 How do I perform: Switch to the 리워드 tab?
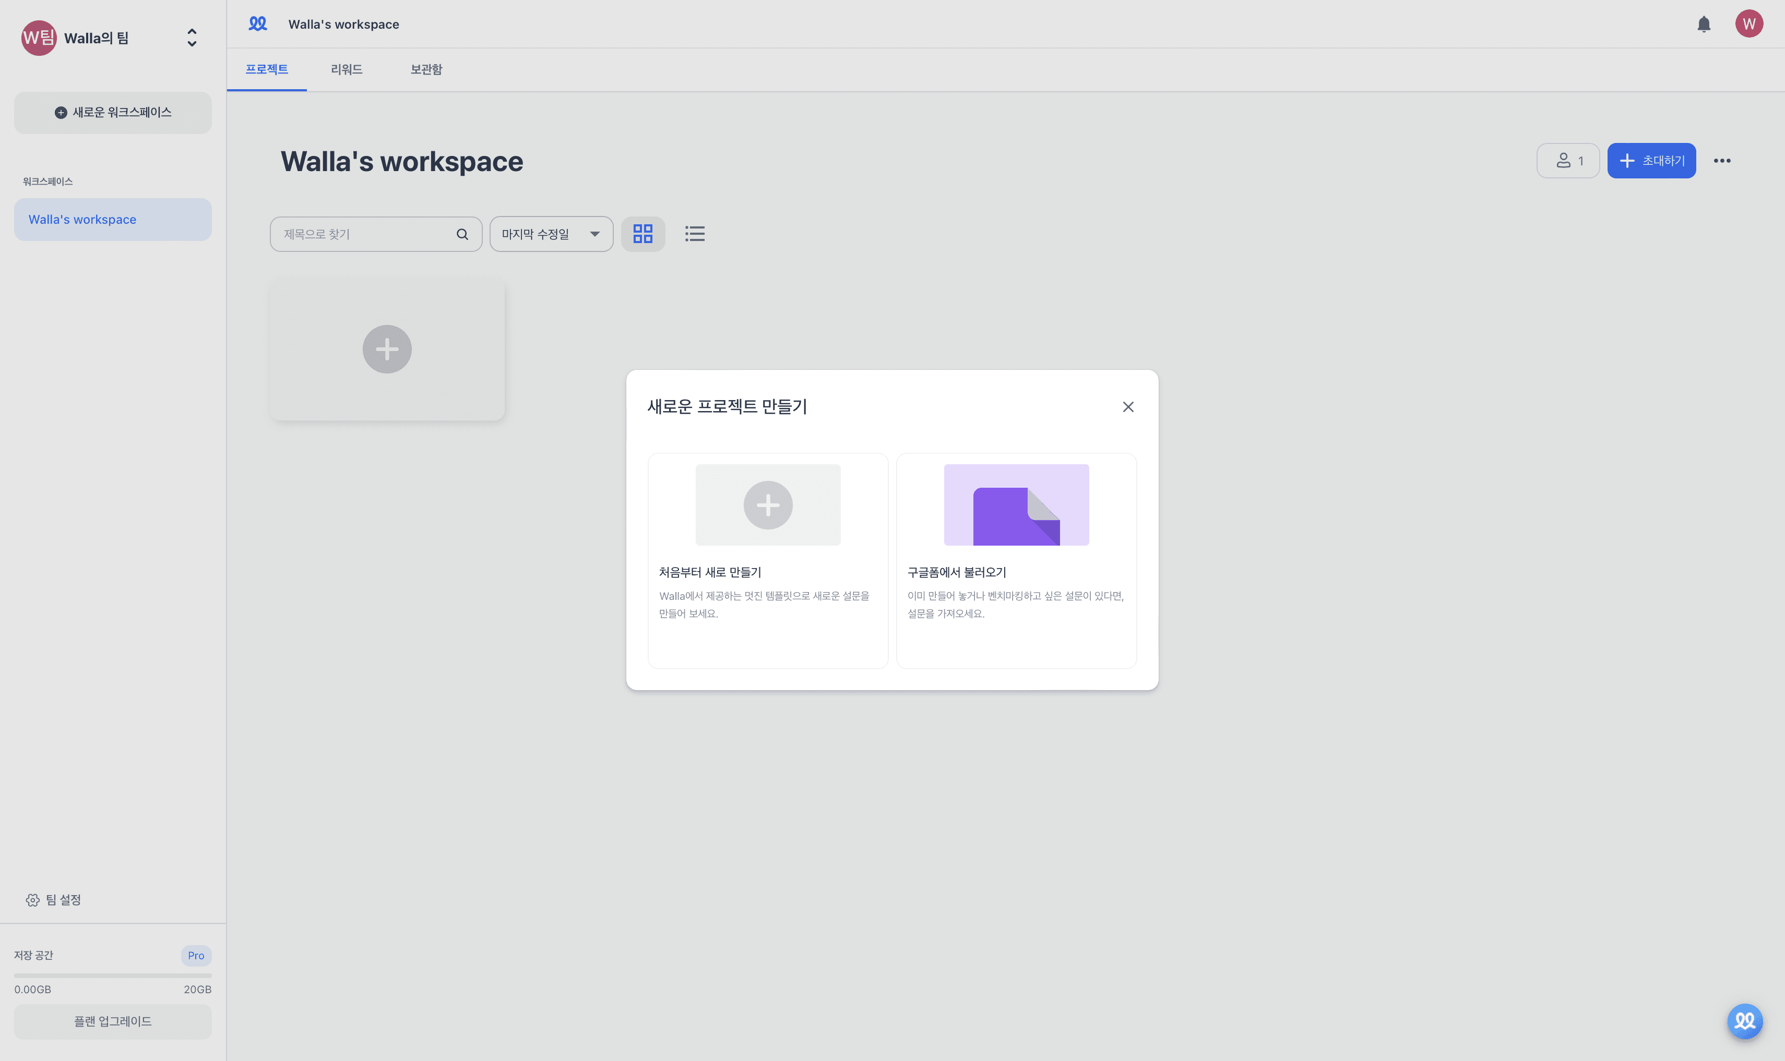point(346,69)
